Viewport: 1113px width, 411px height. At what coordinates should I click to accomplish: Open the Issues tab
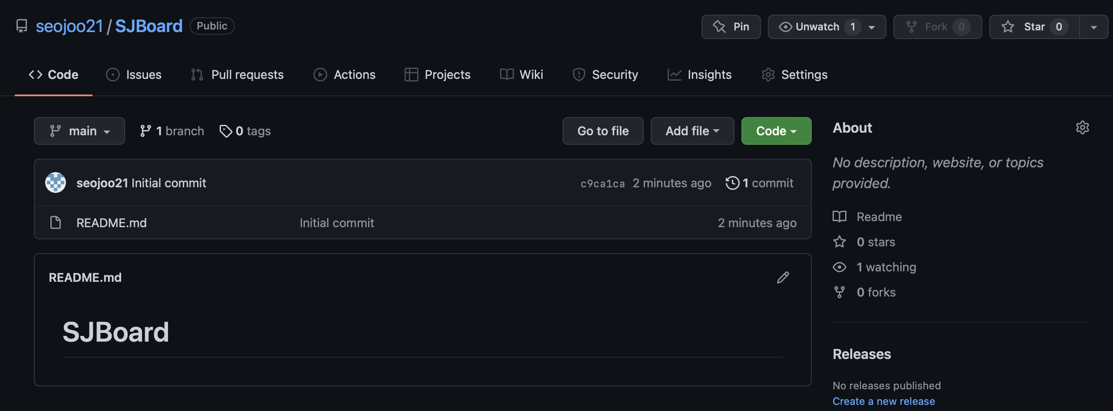point(134,75)
